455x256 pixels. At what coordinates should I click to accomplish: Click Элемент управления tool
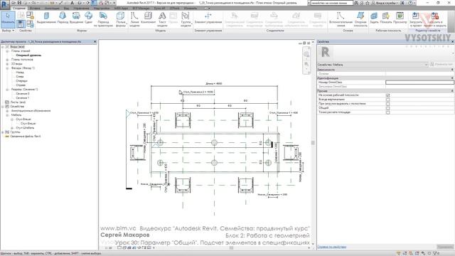208,18
